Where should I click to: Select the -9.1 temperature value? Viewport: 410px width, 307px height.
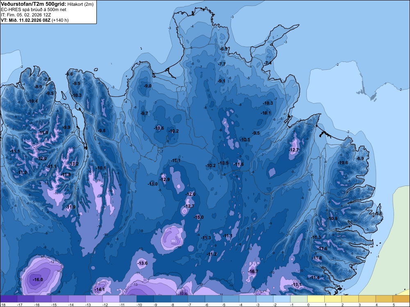pos(221,81)
